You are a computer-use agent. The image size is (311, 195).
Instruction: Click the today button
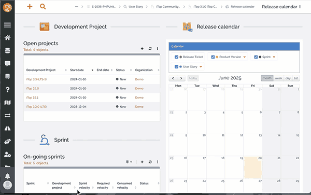tap(193, 78)
